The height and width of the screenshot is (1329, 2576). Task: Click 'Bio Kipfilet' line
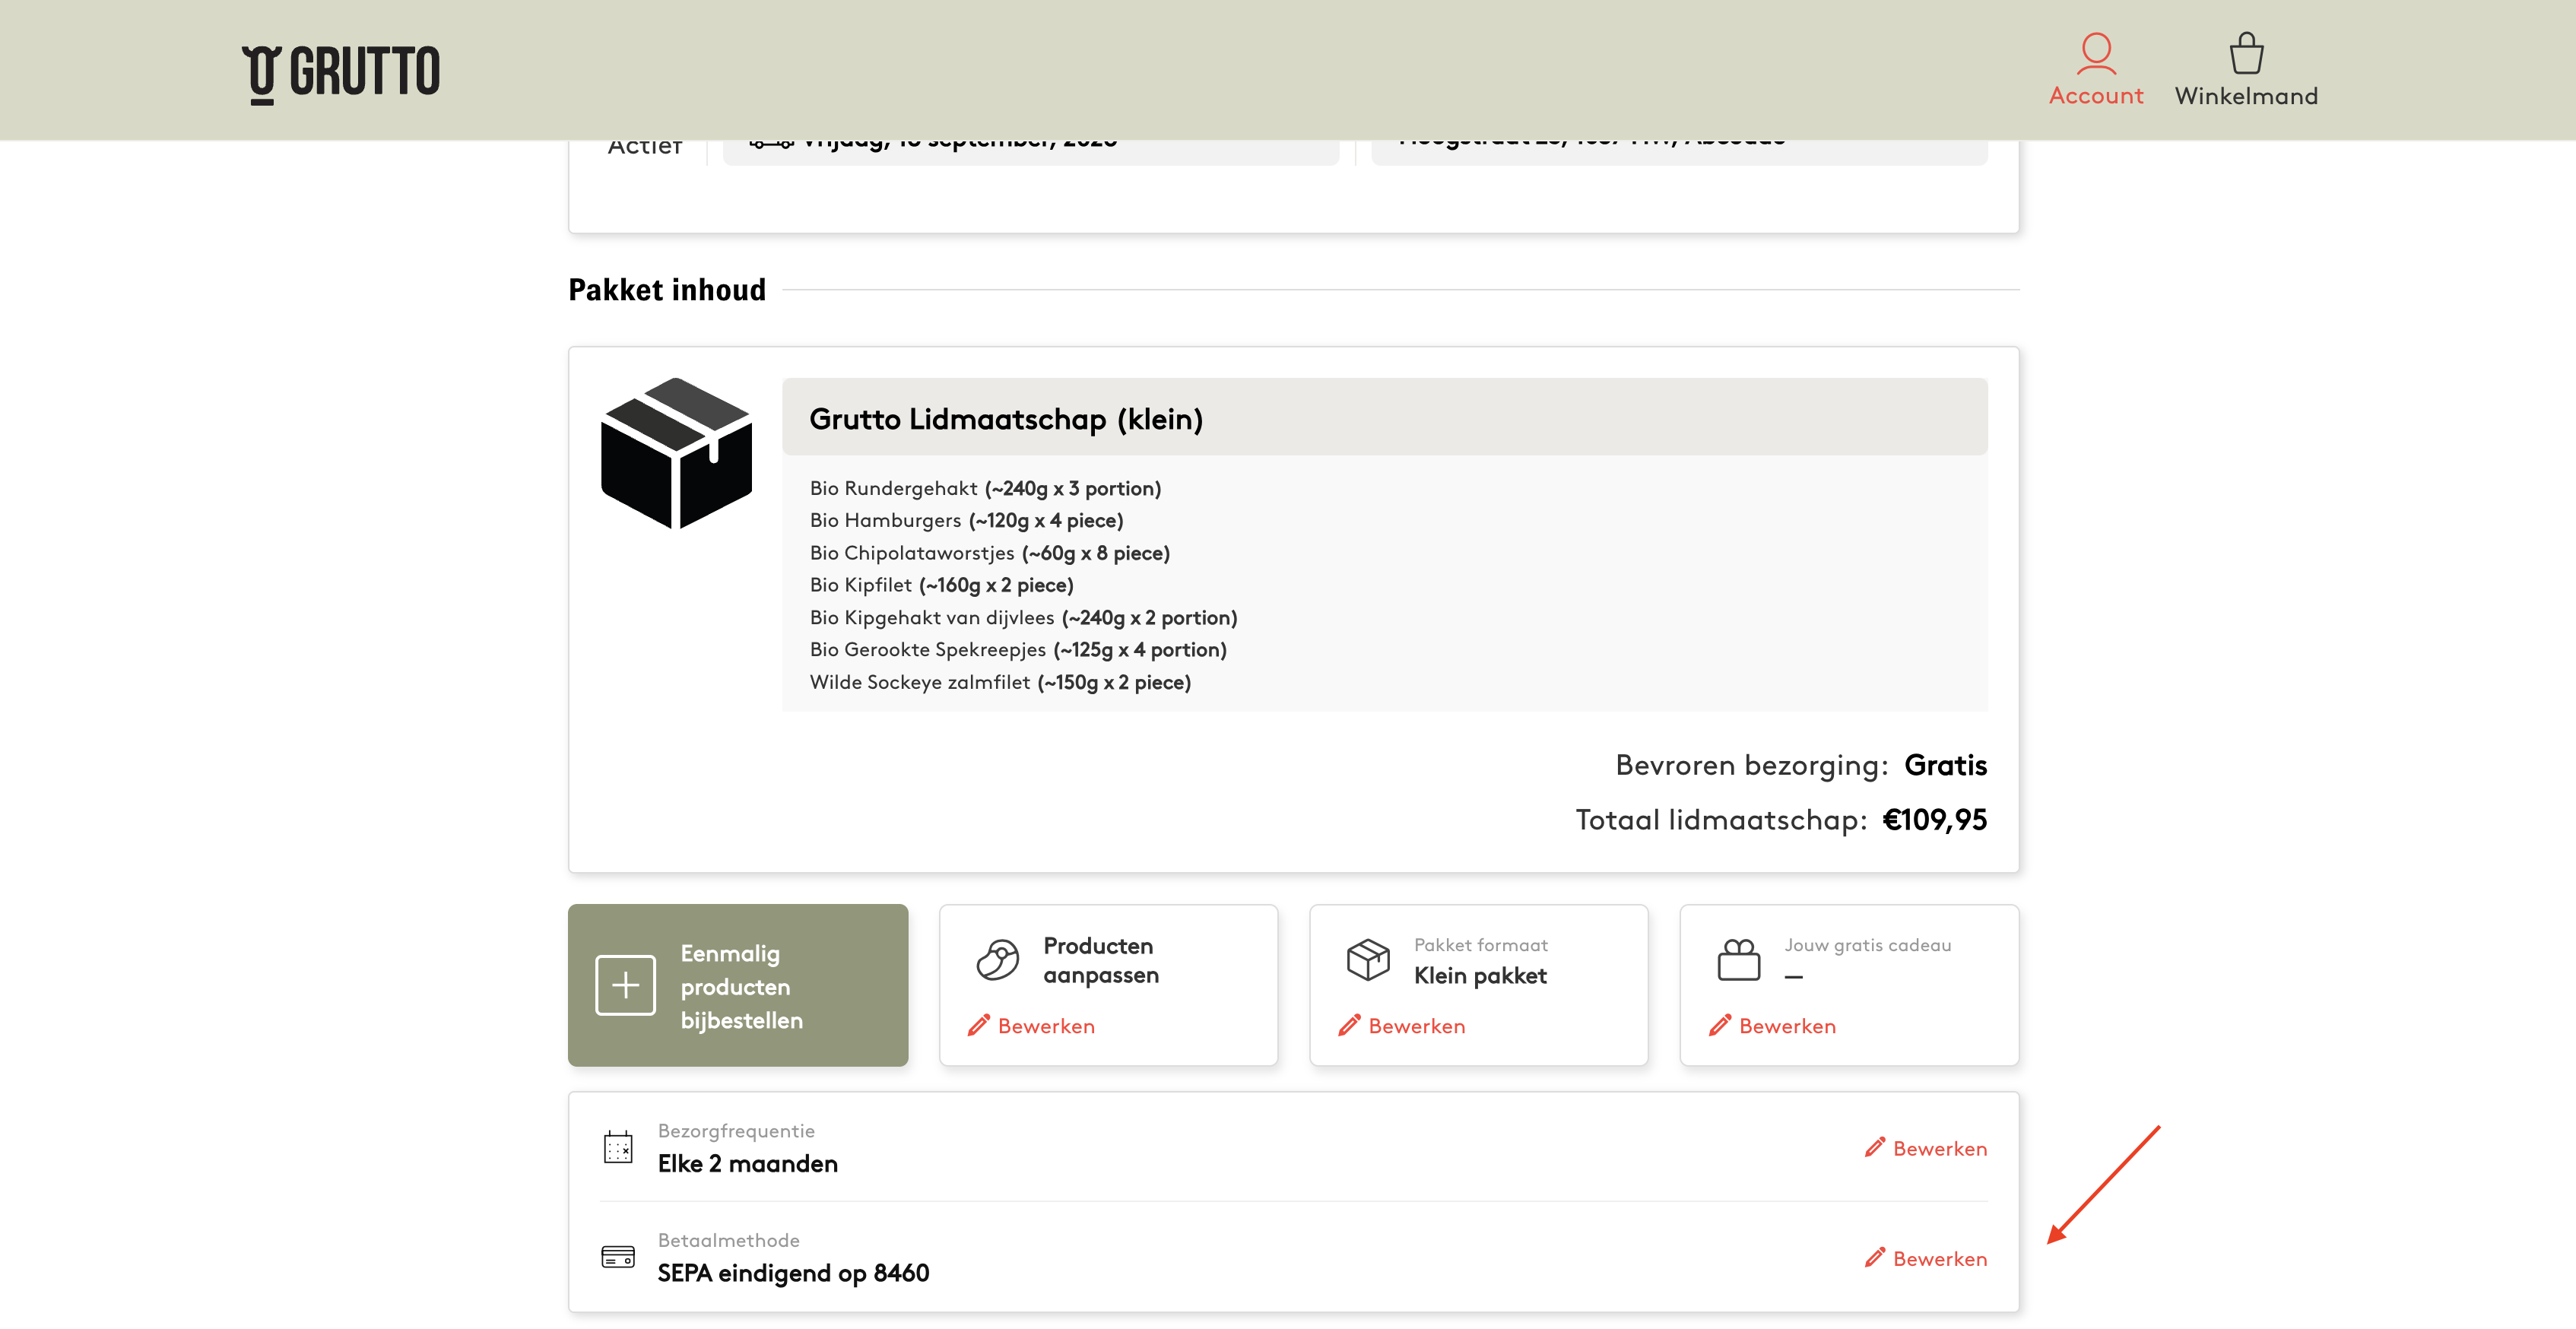(941, 585)
